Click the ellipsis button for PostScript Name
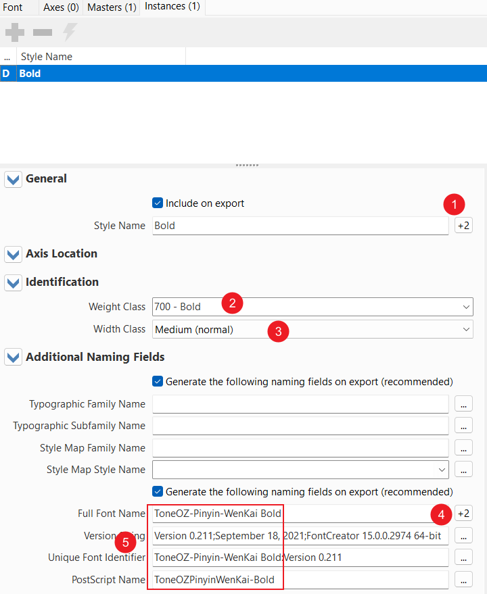The image size is (487, 594). [463, 580]
